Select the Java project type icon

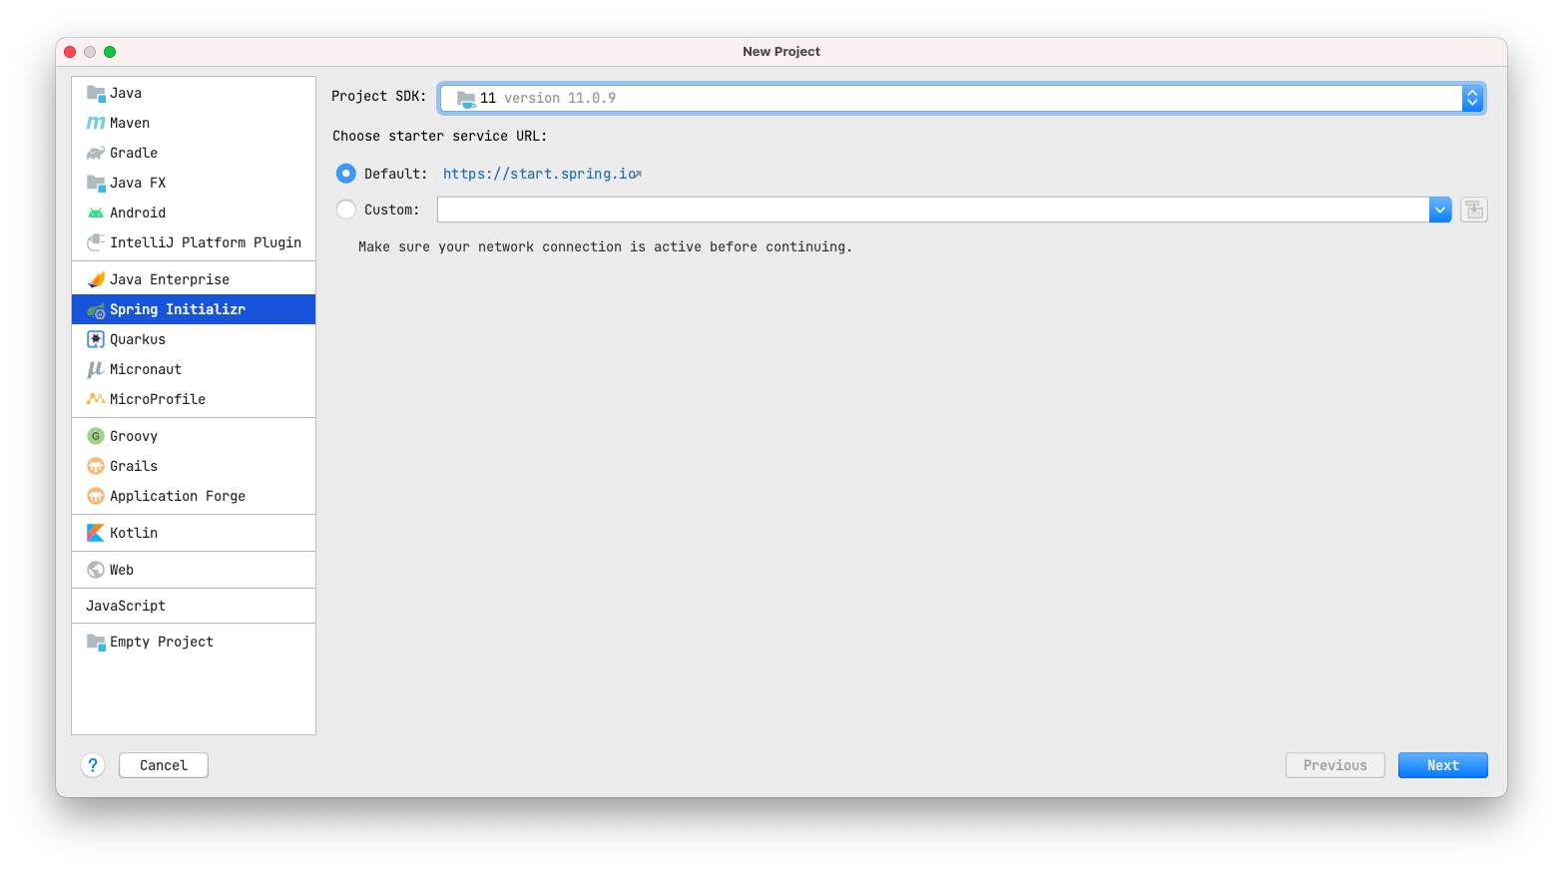96,93
